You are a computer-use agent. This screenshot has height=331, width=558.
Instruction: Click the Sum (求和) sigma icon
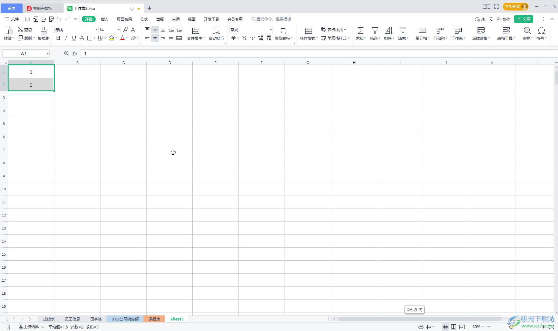[x=361, y=31]
